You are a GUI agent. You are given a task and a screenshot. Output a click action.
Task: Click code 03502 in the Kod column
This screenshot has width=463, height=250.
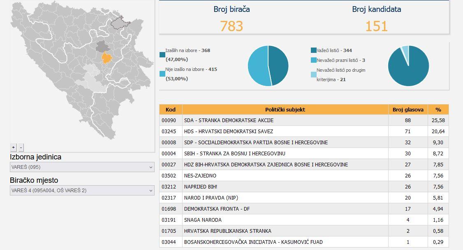point(169,175)
